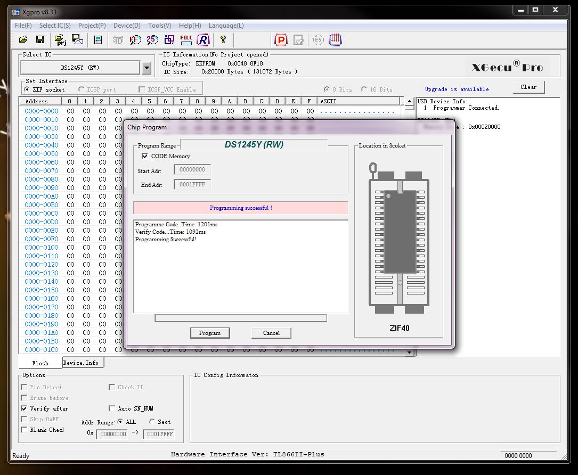Click the Addr. Range end address field
This screenshot has height=475, width=578.
pyautogui.click(x=160, y=434)
